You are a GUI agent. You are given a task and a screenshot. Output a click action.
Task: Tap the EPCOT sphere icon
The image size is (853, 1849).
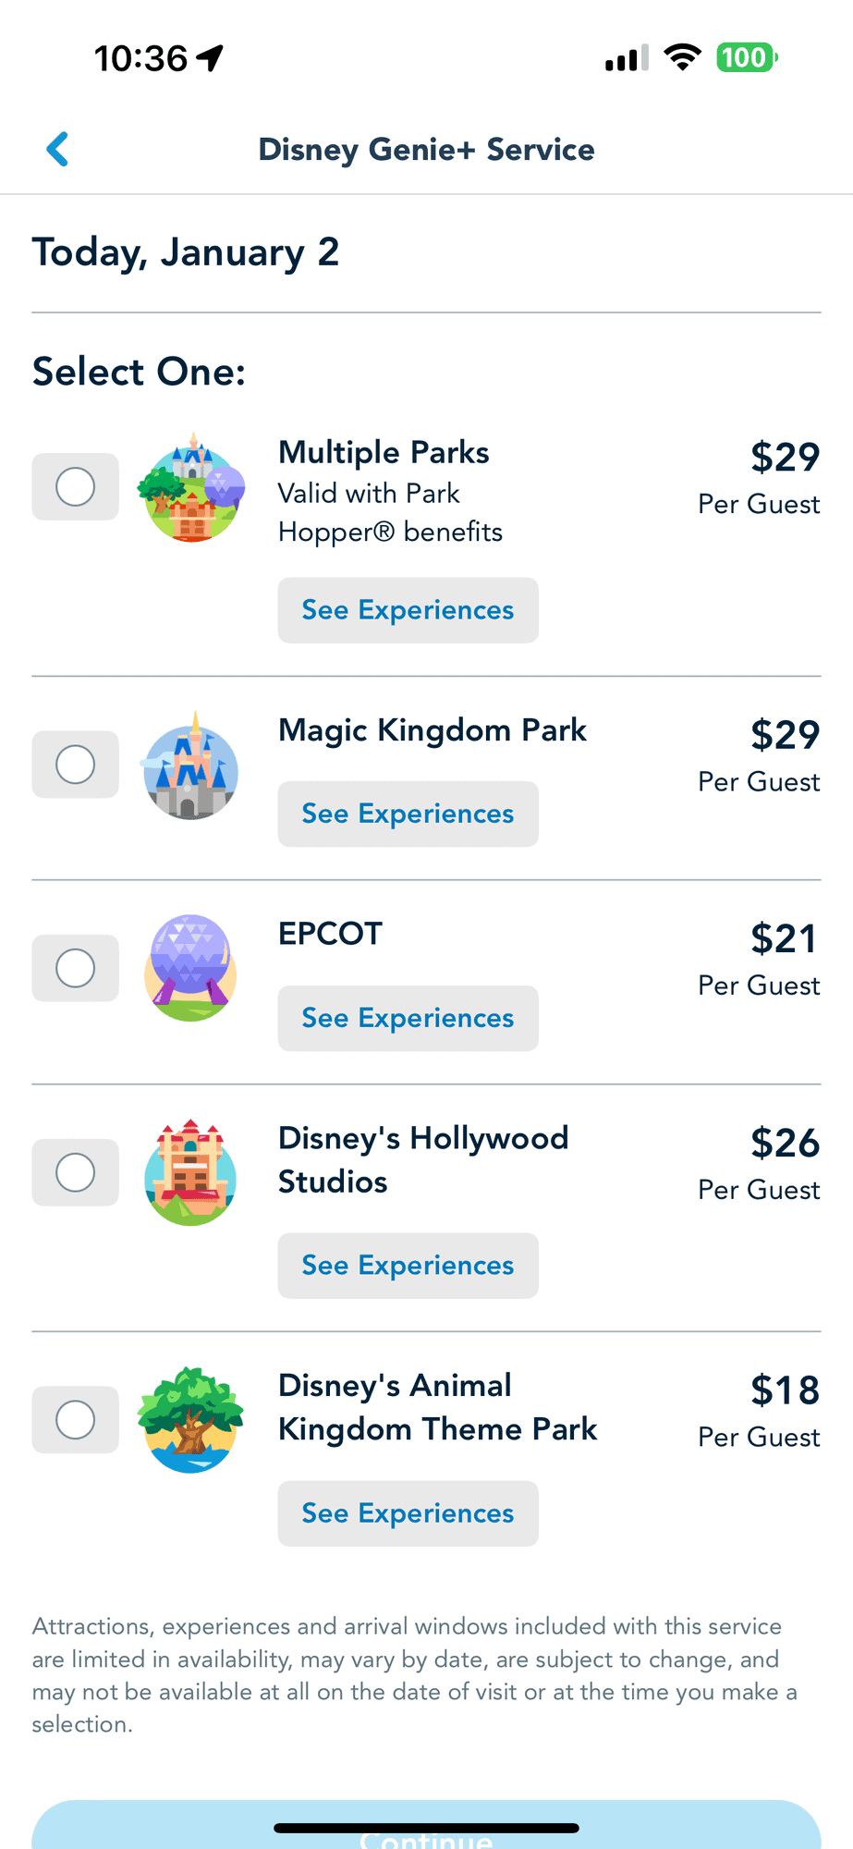191,968
